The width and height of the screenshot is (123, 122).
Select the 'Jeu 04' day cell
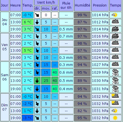(5, 22)
